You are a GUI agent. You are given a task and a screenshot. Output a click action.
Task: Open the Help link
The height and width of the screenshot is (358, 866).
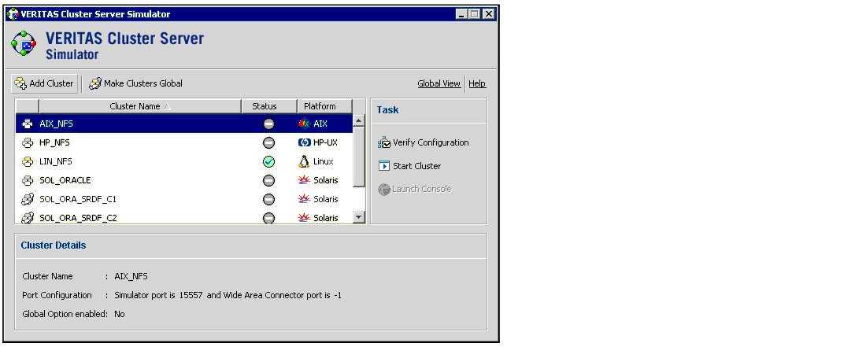[x=477, y=83]
